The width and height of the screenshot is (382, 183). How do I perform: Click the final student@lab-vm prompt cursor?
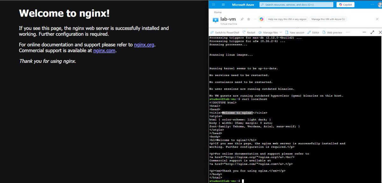243,181
